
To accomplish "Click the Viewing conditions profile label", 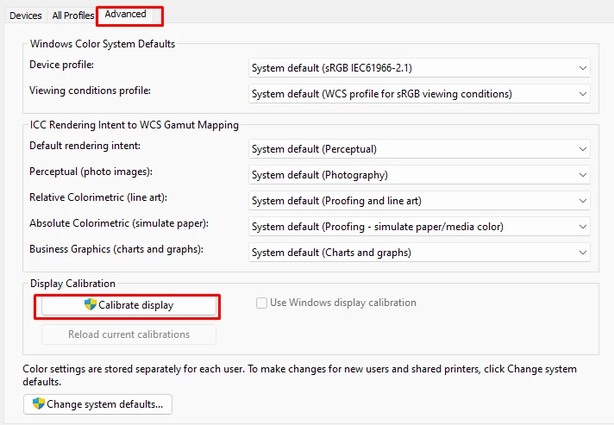I will pos(90,91).
